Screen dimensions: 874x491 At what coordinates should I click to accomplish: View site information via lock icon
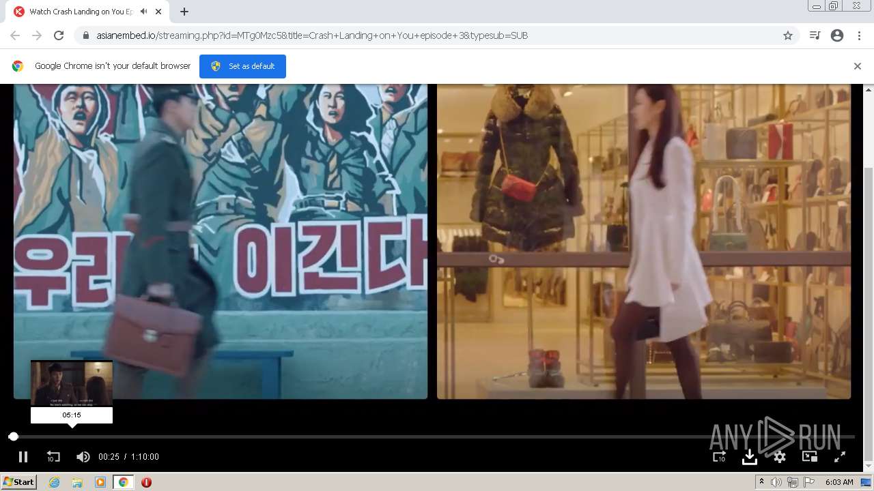85,35
